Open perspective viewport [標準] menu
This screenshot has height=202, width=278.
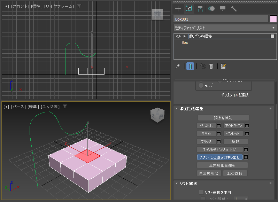pos(33,107)
